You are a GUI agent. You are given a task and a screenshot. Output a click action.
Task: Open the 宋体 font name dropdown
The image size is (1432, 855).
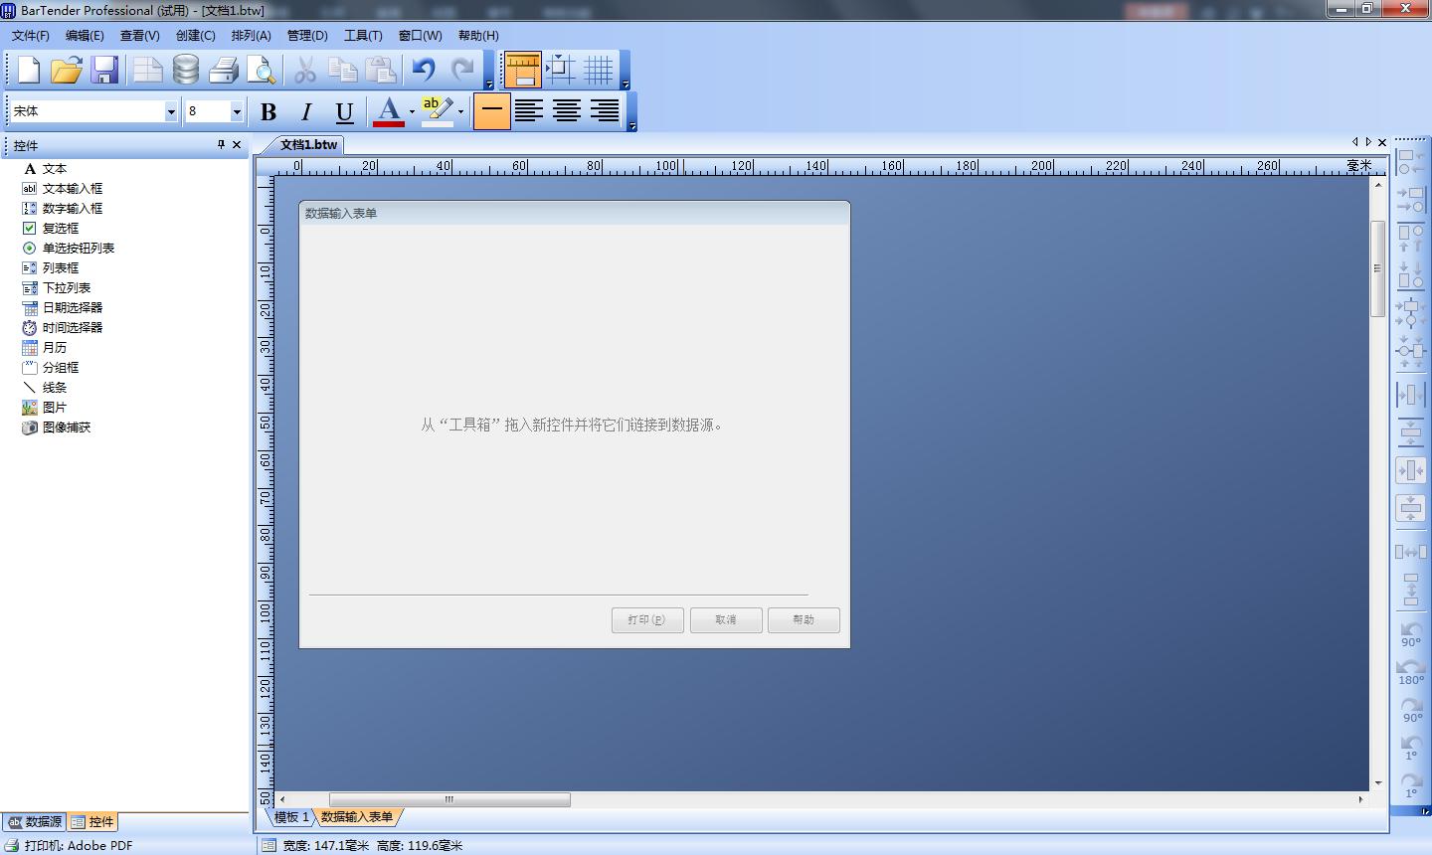click(x=171, y=111)
